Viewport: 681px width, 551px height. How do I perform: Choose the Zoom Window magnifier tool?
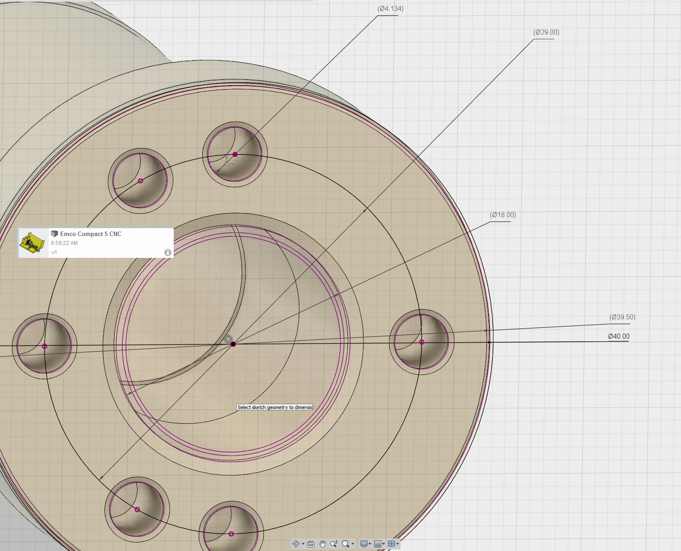(346, 544)
